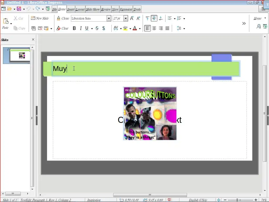This screenshot has width=269, height=202.
Task: Switch to the View tab
Action: 115,9
